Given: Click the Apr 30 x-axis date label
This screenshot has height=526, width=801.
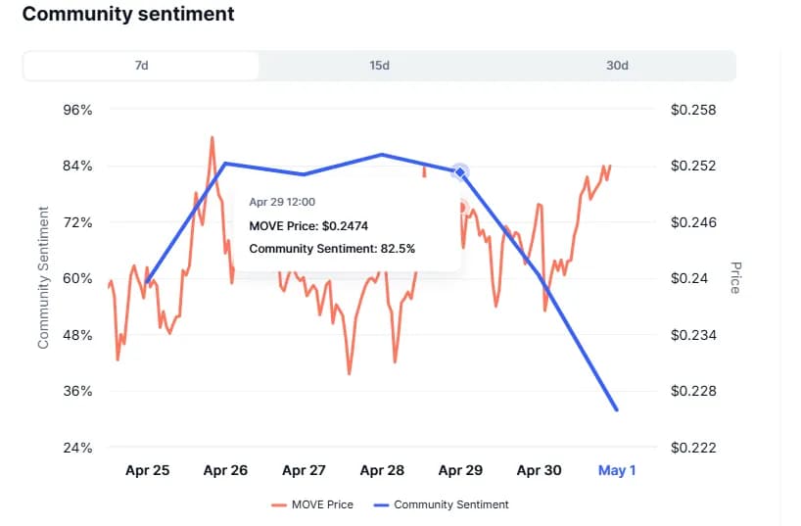Looking at the screenshot, I should coord(539,470).
